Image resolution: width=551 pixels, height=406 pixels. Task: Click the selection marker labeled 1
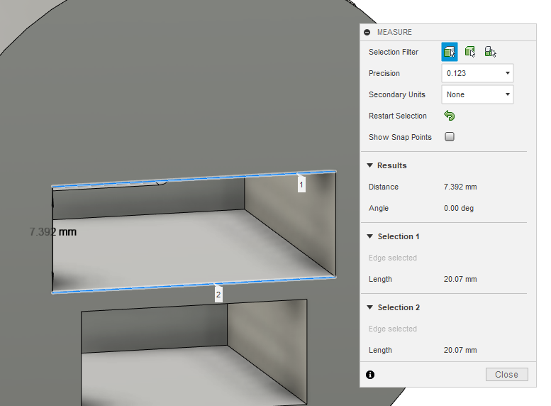[301, 185]
